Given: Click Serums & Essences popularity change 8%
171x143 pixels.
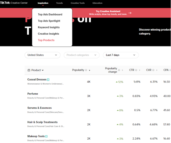Looking at the screenshot, I should pos(120,110).
